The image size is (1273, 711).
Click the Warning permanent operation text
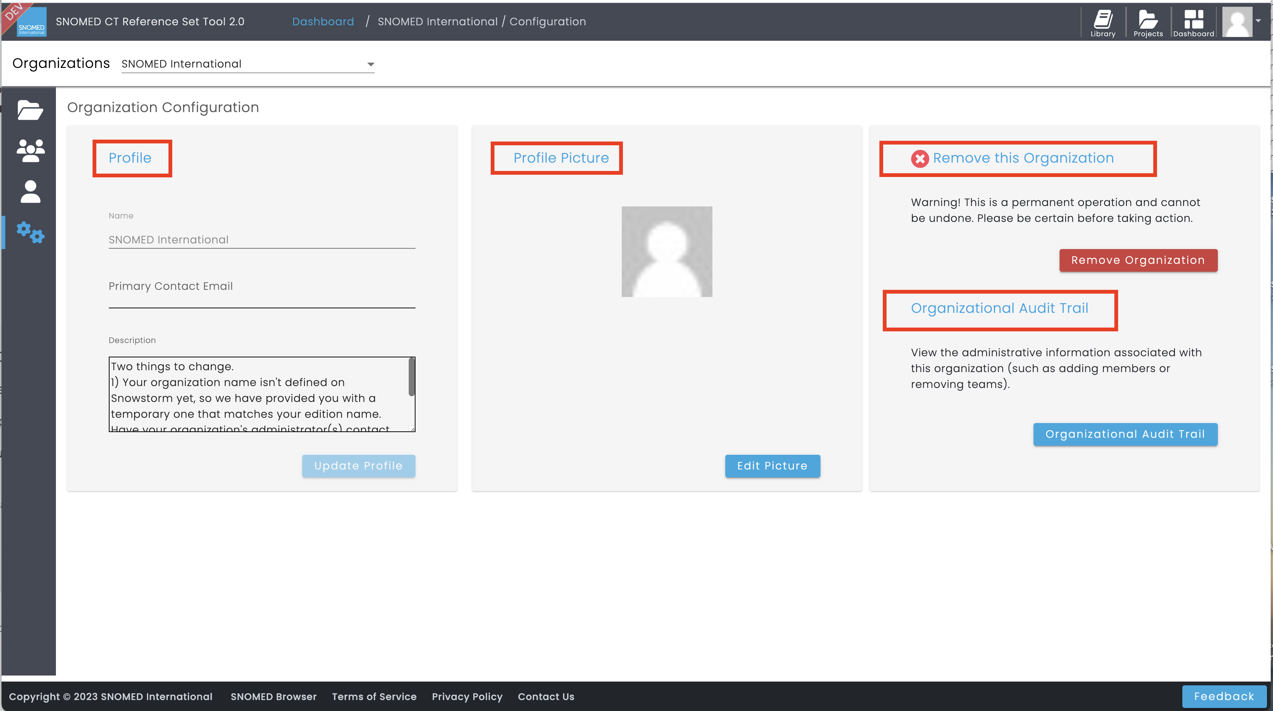[x=1055, y=210]
